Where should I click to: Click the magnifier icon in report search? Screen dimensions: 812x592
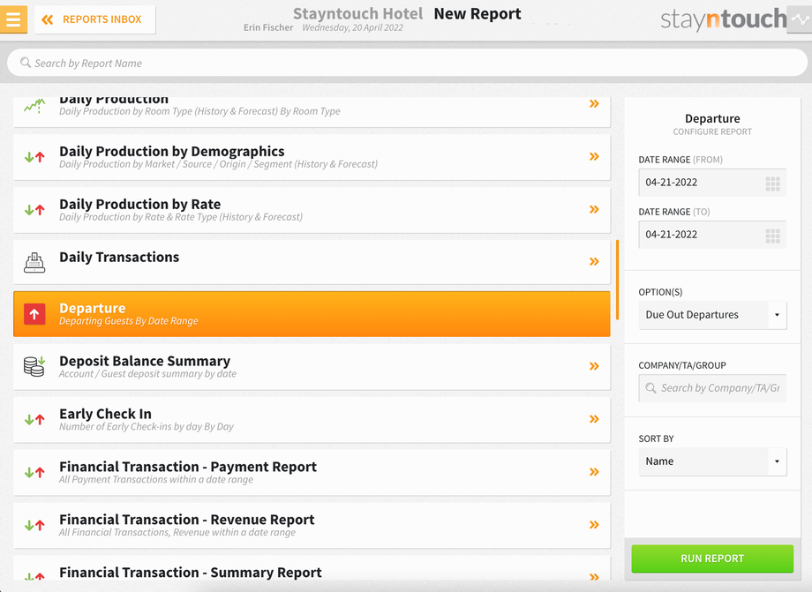tap(26, 63)
